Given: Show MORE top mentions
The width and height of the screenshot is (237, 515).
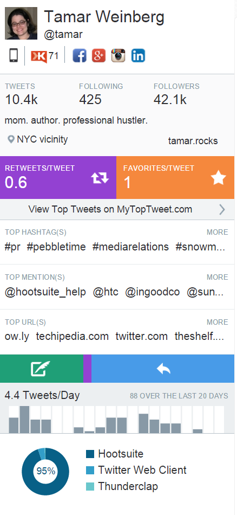Looking at the screenshot, I should [x=218, y=277].
